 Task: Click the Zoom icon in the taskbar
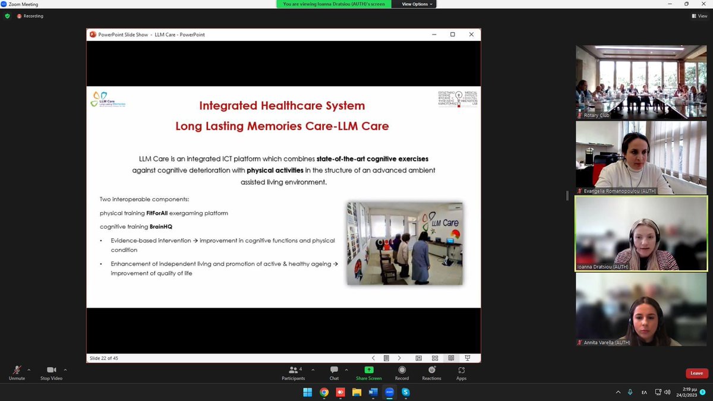389,392
